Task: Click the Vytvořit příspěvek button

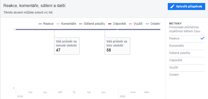Action: (x=186, y=6)
